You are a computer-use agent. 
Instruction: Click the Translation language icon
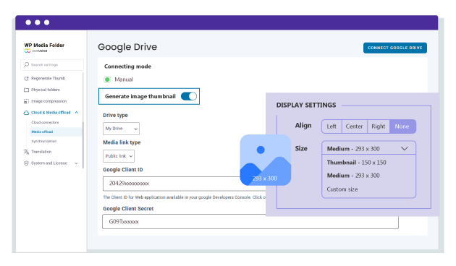pyautogui.click(x=26, y=152)
